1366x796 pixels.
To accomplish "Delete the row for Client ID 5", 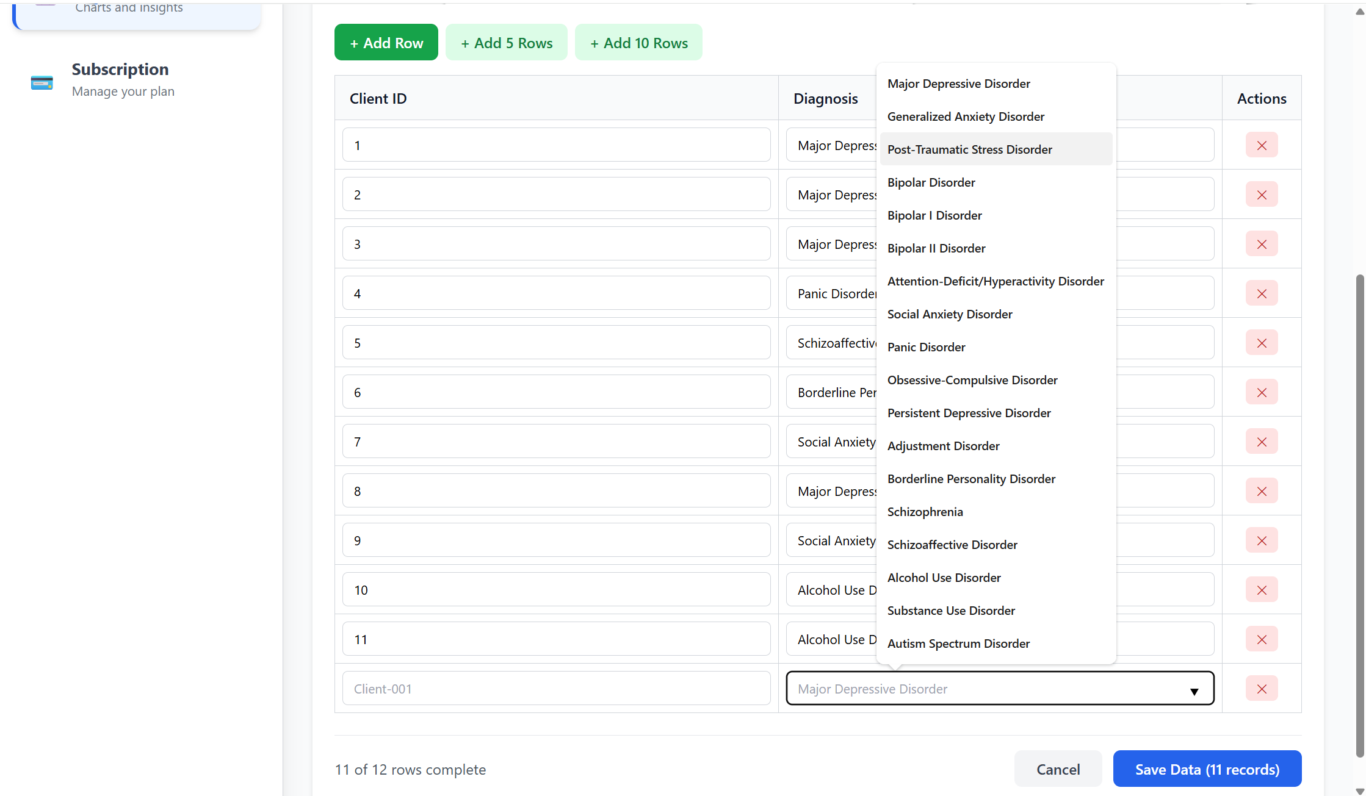I will 1262,342.
